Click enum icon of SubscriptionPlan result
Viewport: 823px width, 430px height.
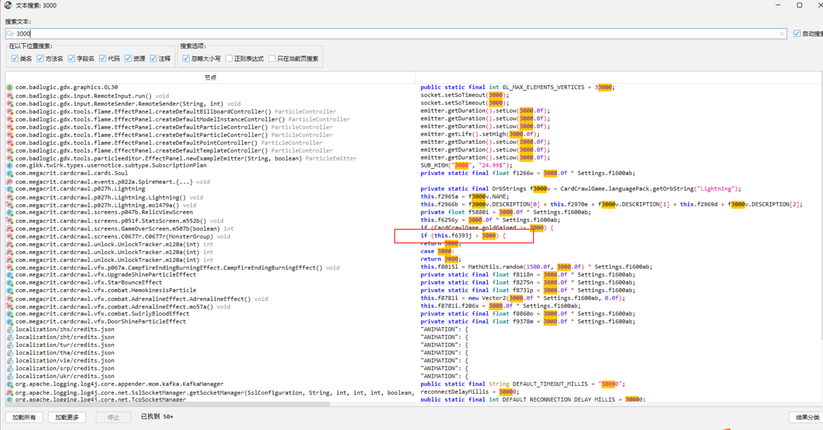point(10,166)
